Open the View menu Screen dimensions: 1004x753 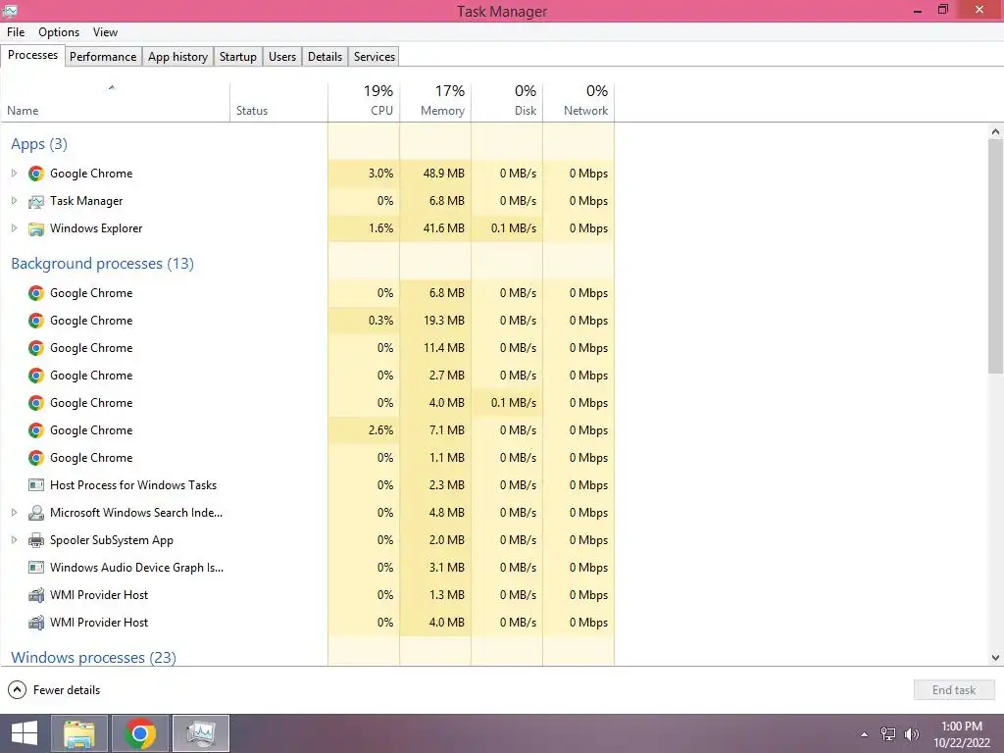(105, 32)
